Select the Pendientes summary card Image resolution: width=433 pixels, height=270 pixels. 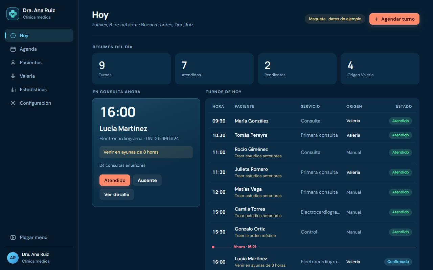297,69
